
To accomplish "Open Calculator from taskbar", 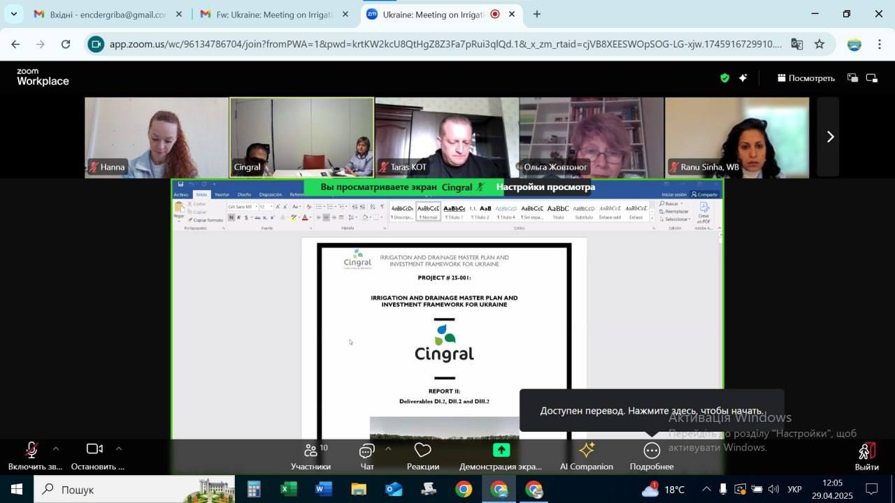I will pyautogui.click(x=254, y=489).
